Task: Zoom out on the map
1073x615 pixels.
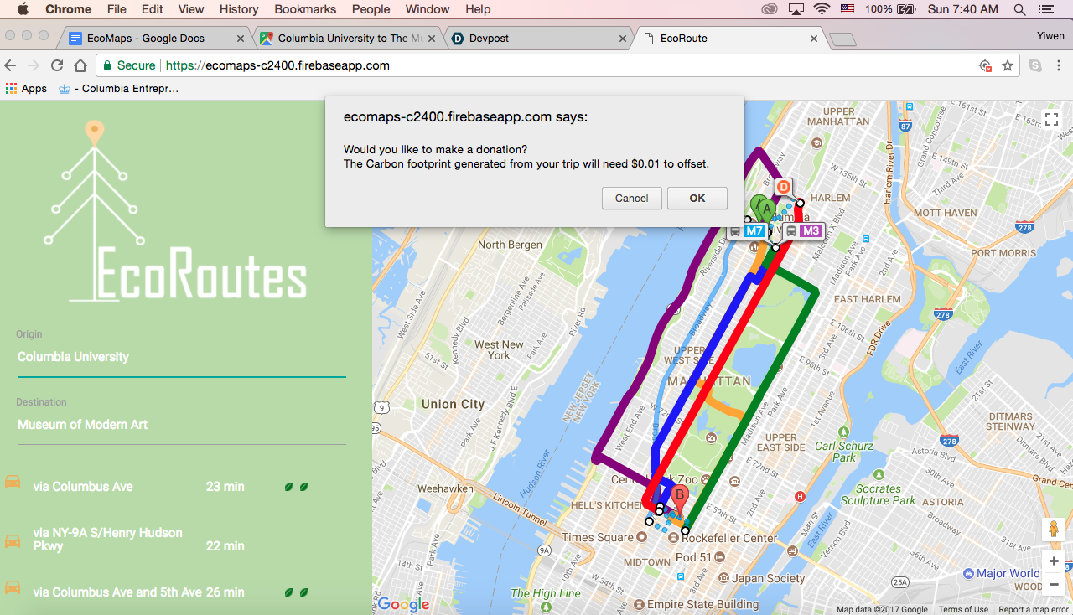Action: click(x=1054, y=584)
